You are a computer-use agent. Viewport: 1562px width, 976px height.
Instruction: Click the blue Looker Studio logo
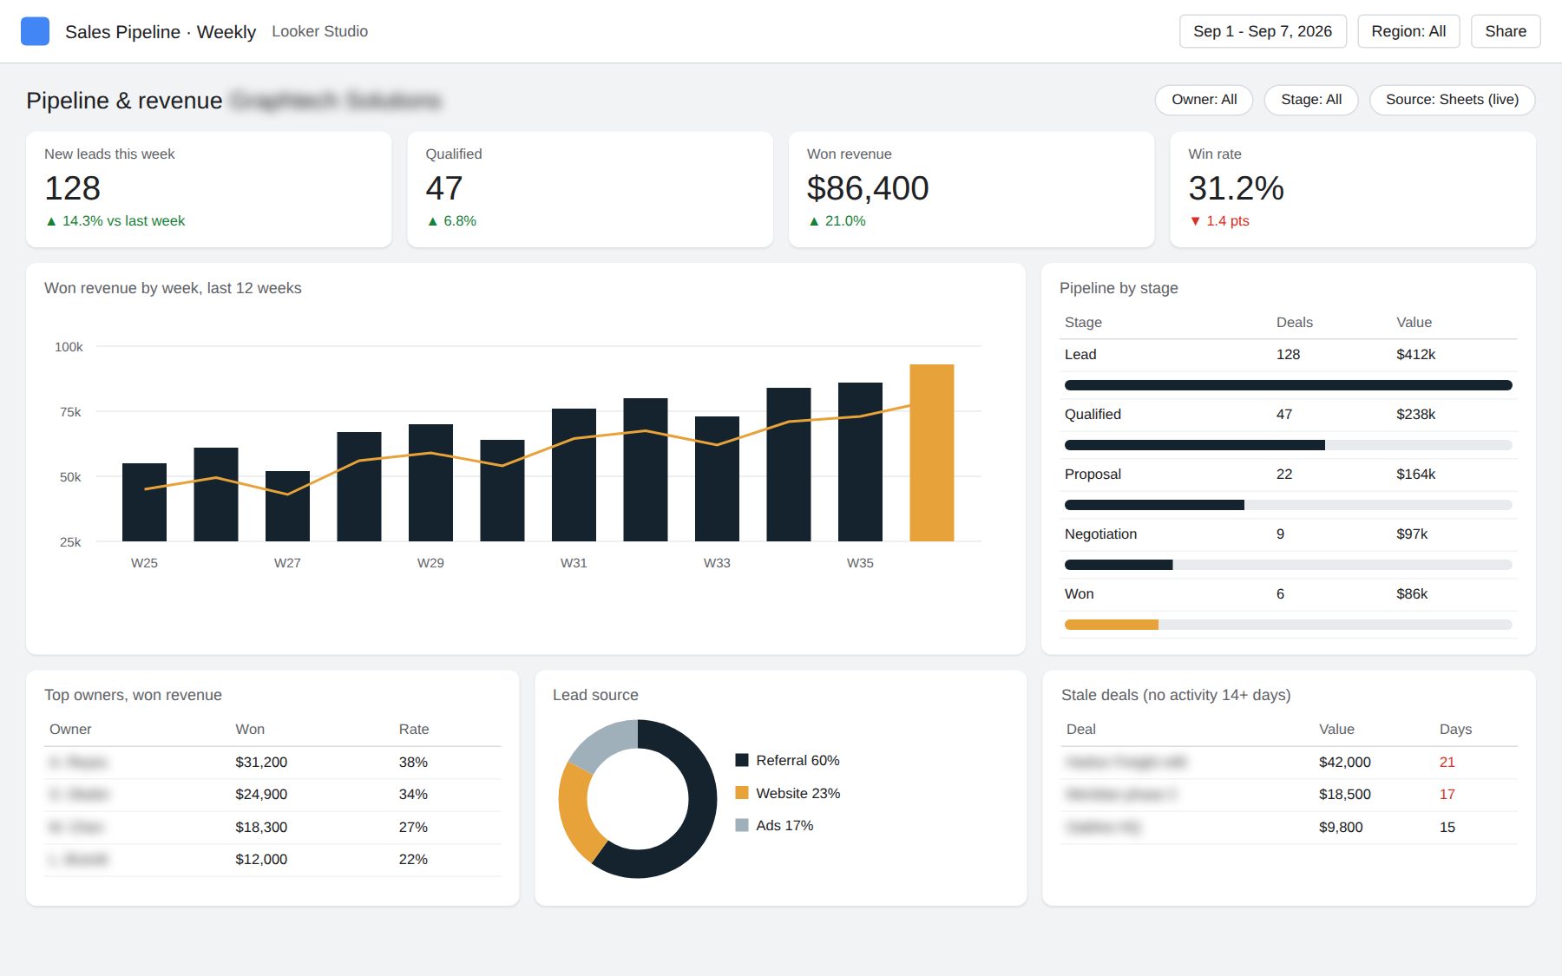click(x=35, y=31)
